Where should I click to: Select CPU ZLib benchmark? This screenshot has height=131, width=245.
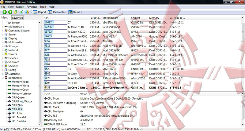(17, 105)
